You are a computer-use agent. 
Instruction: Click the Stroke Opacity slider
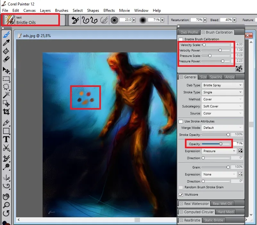[x=216, y=135]
